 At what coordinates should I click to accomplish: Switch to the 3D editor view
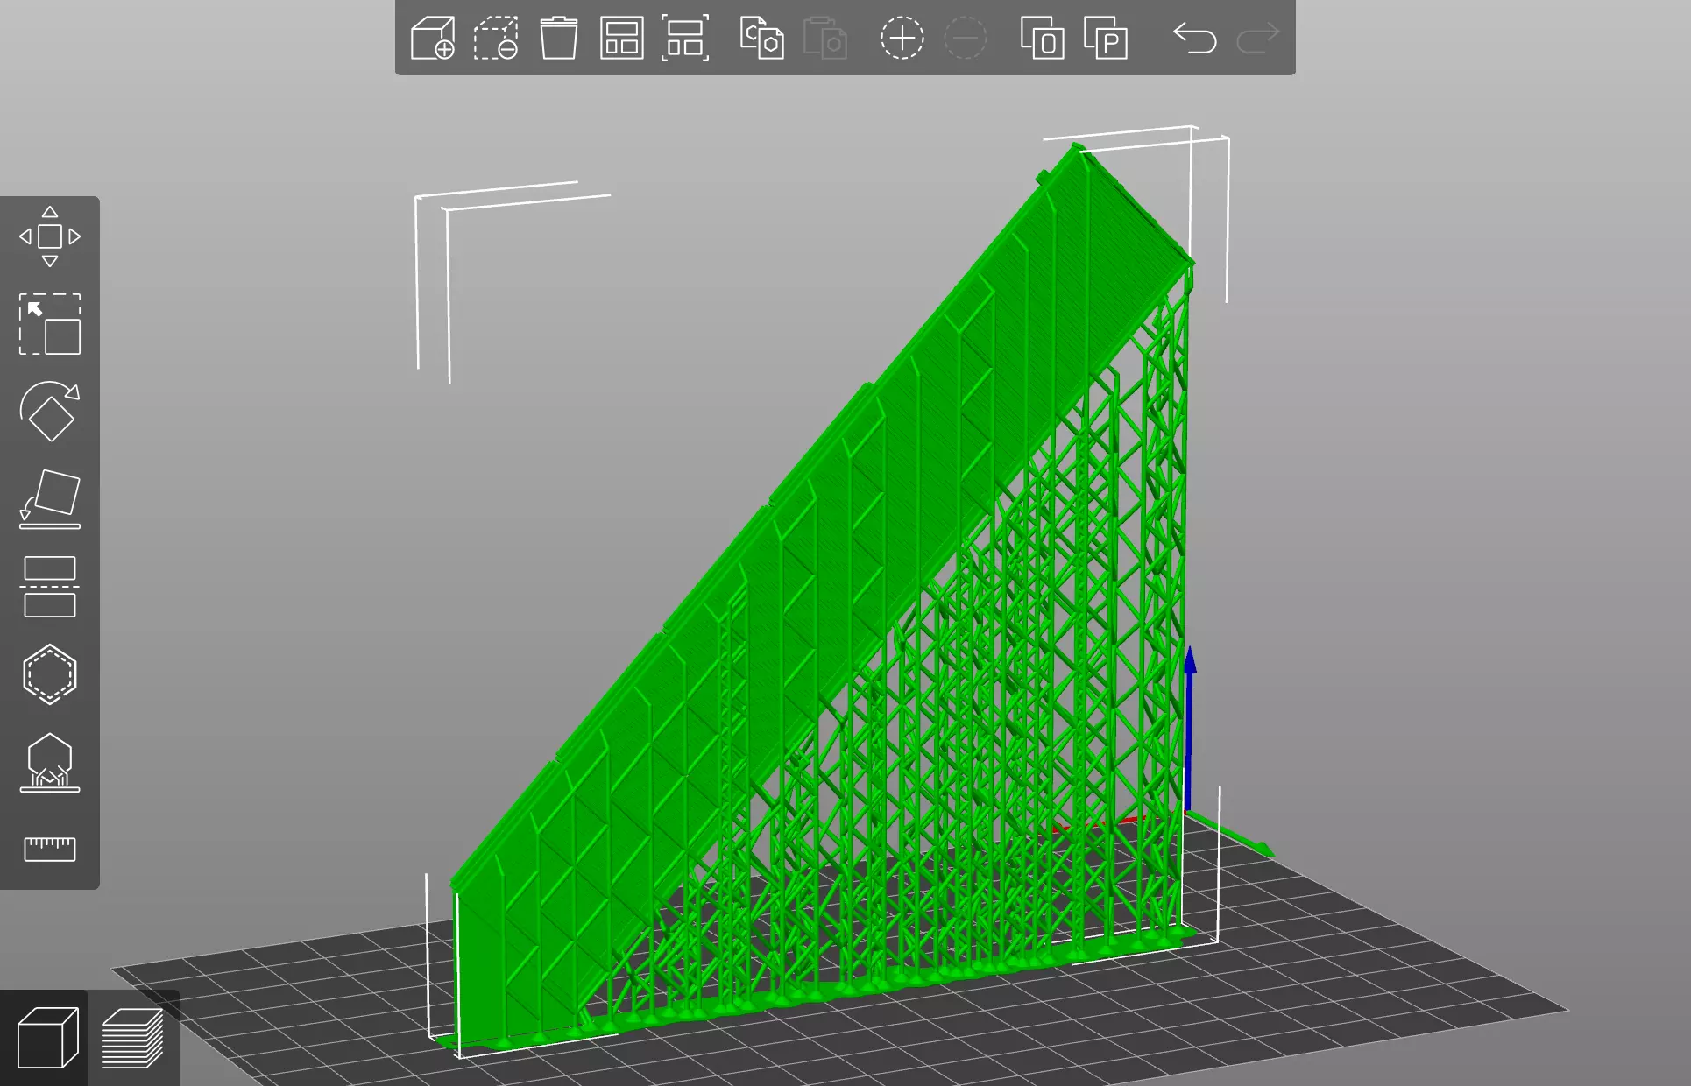[46, 1038]
